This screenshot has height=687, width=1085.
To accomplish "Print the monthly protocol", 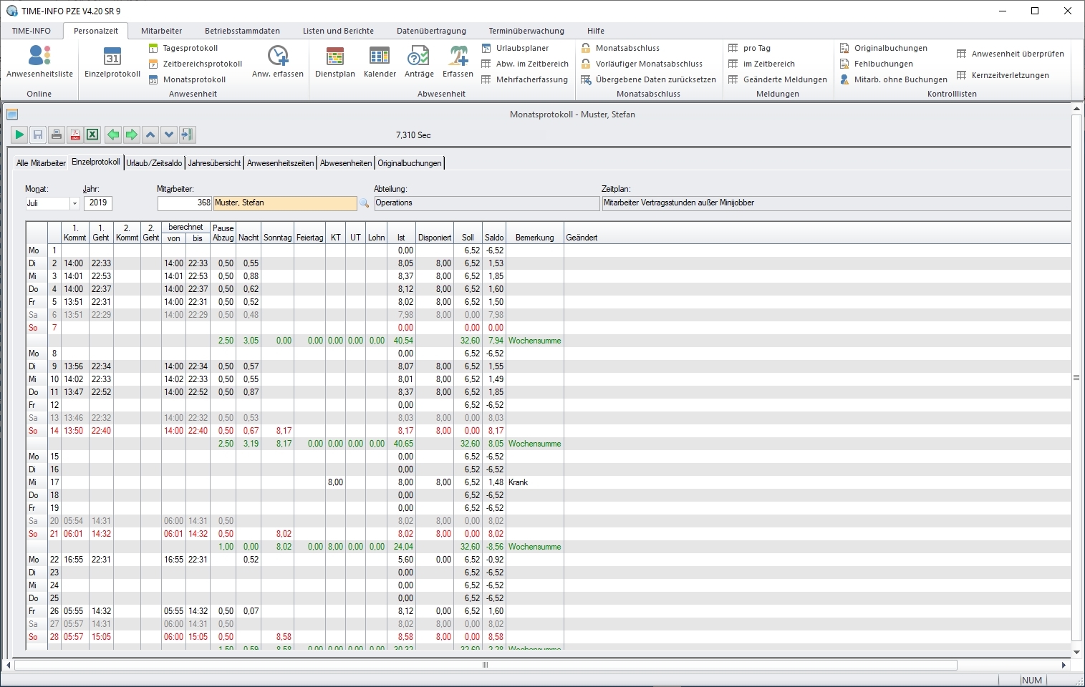I will pyautogui.click(x=57, y=135).
